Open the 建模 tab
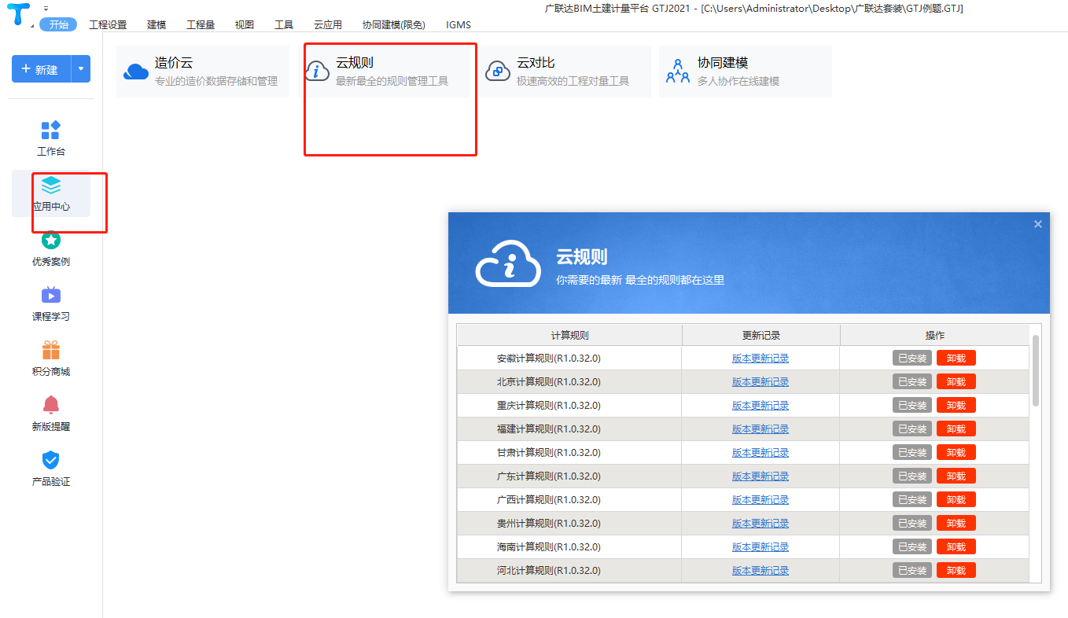Image resolution: width=1068 pixels, height=618 pixels. pos(157,24)
